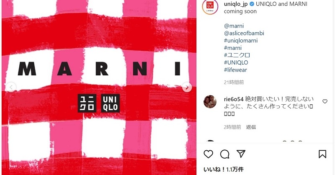Image resolution: width=335 pixels, height=175 pixels.
Task: Open the @marni mention
Action: coord(234,26)
